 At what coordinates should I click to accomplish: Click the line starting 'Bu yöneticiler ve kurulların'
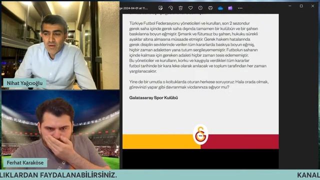[189, 60]
